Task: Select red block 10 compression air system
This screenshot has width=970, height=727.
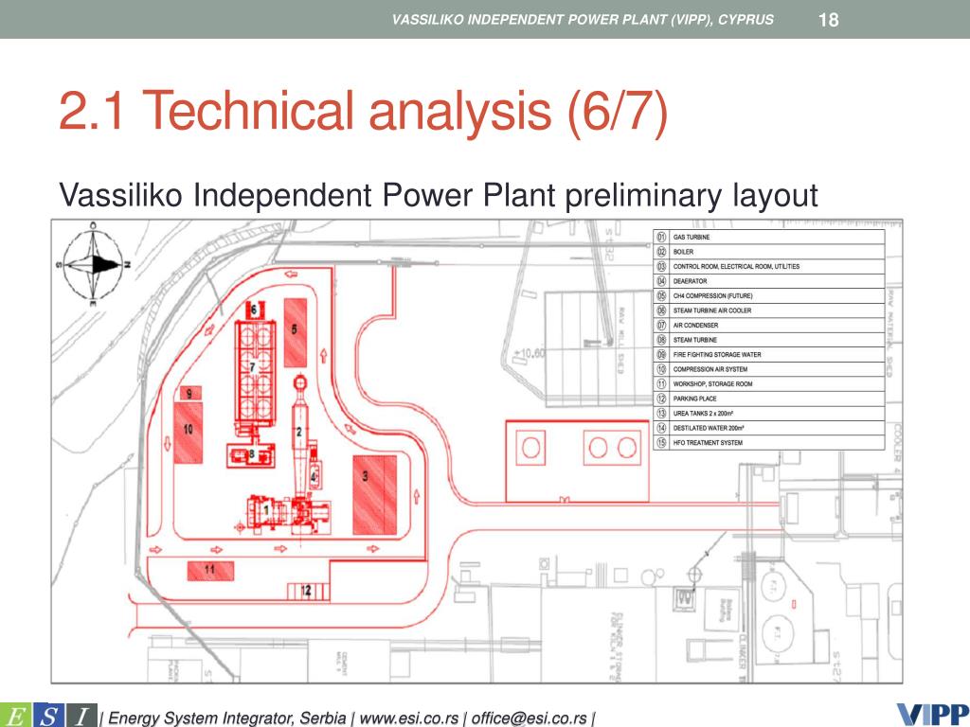Action: coord(189,432)
